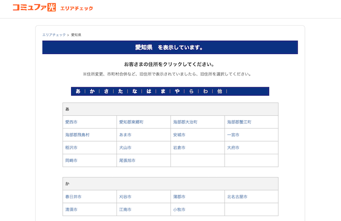Jump to the は index section

pos(149,91)
